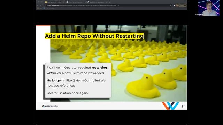Switch to the third GitHub browser tab
The image size is (223, 125).
pyautogui.click(x=97, y=2)
